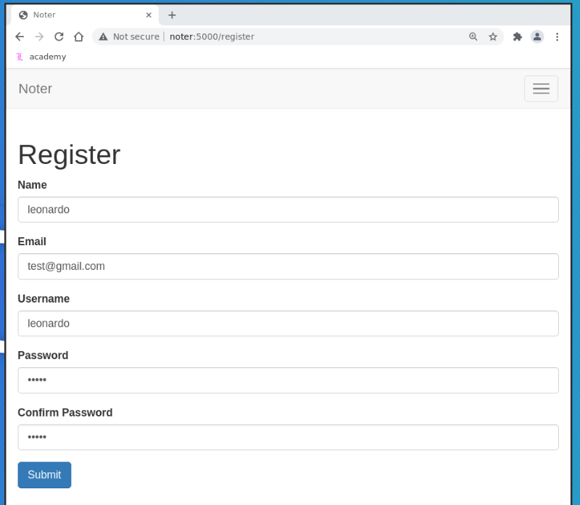Click the Noter brand link
The width and height of the screenshot is (580, 505).
[35, 89]
